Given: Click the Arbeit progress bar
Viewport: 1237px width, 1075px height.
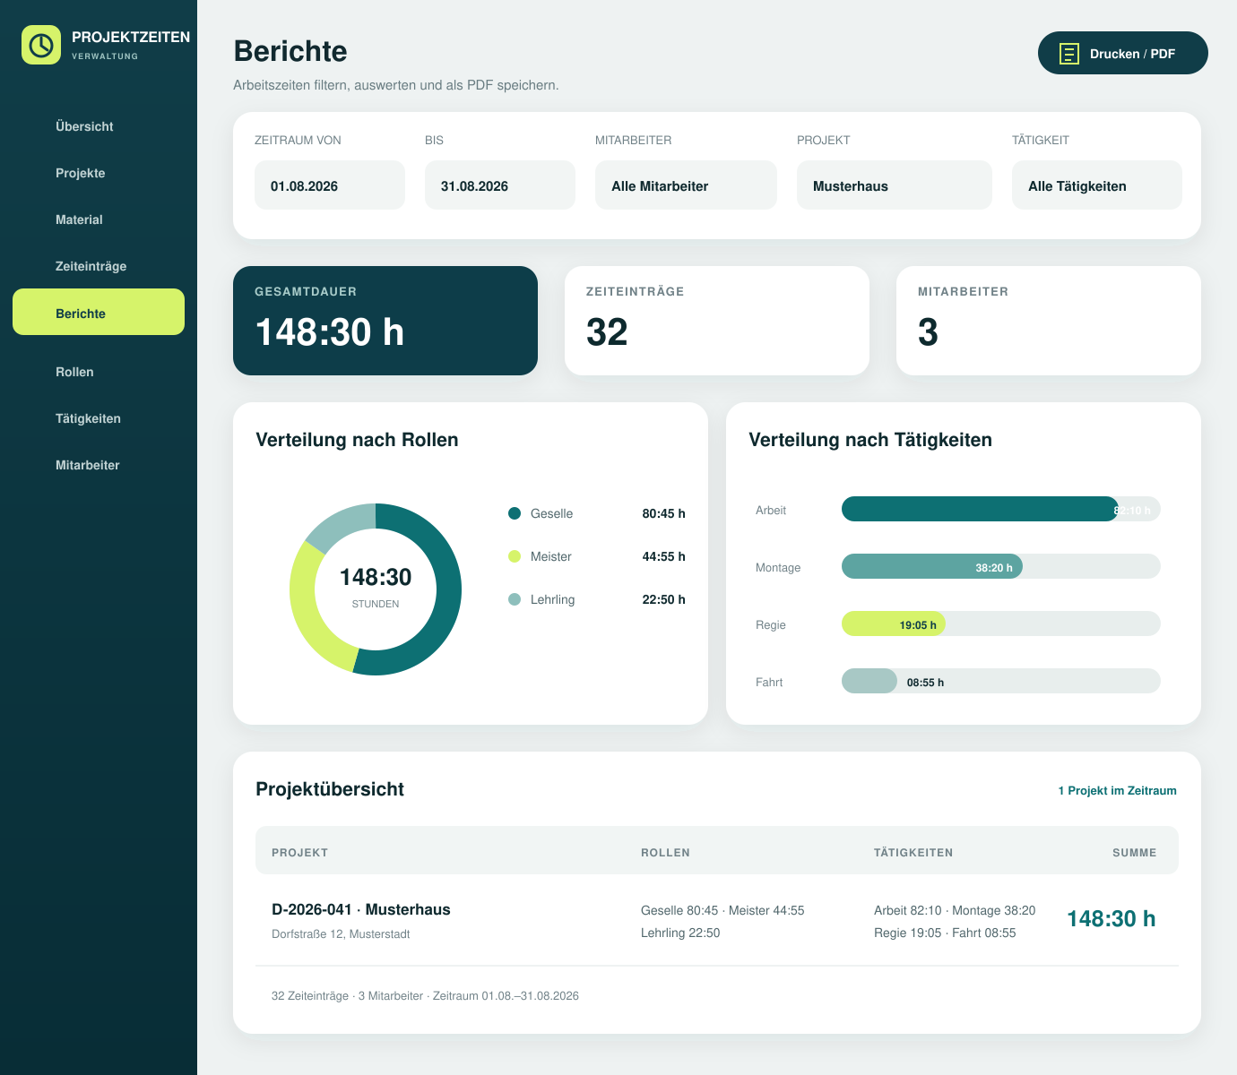Looking at the screenshot, I should pos(1001,509).
